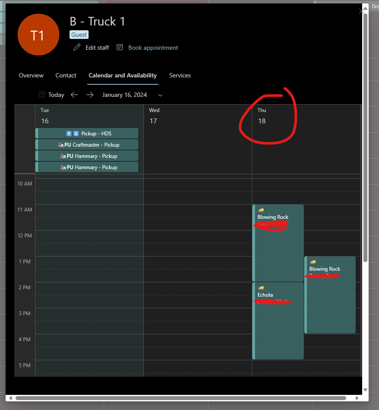Click the T1 avatar circle
The height and width of the screenshot is (410, 379).
point(38,35)
